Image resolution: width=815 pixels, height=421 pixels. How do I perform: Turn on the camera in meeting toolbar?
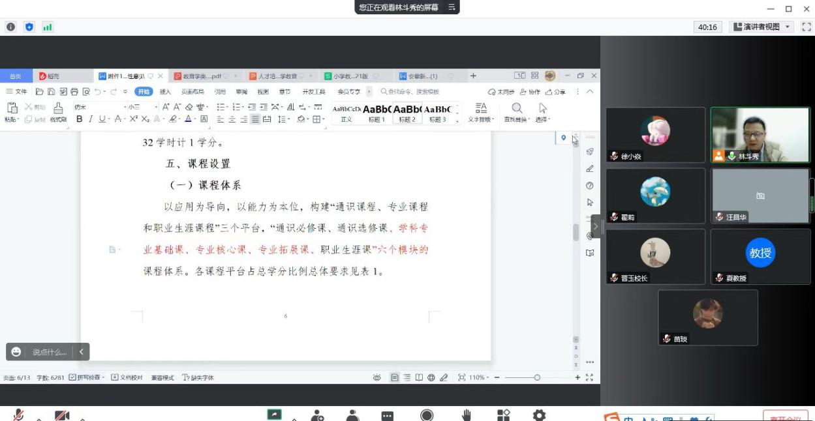pyautogui.click(x=63, y=415)
